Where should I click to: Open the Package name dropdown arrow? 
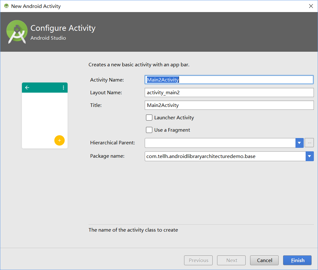click(310, 156)
